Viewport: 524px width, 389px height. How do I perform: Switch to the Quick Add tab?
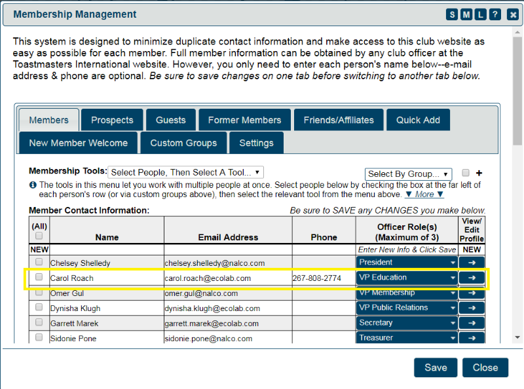(x=418, y=120)
